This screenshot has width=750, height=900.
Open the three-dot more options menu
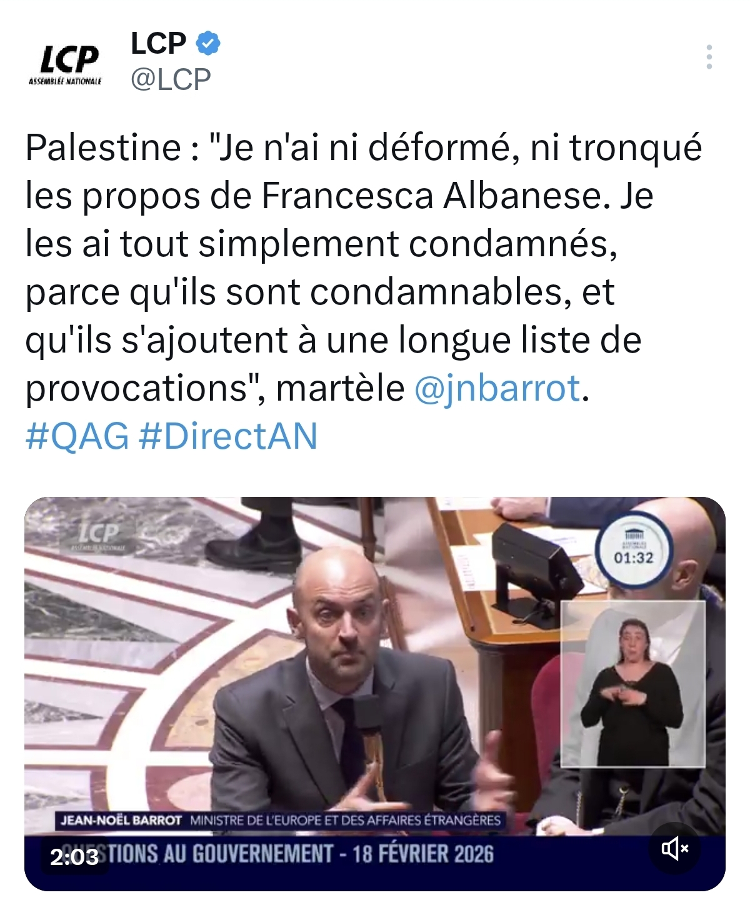[709, 57]
